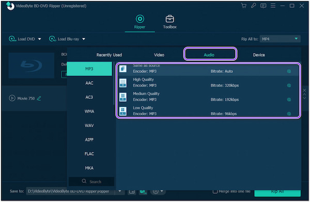Screen dimensions: 310x202
Task: Open settings gear for Bitrate Auto preset
Action: point(289,71)
